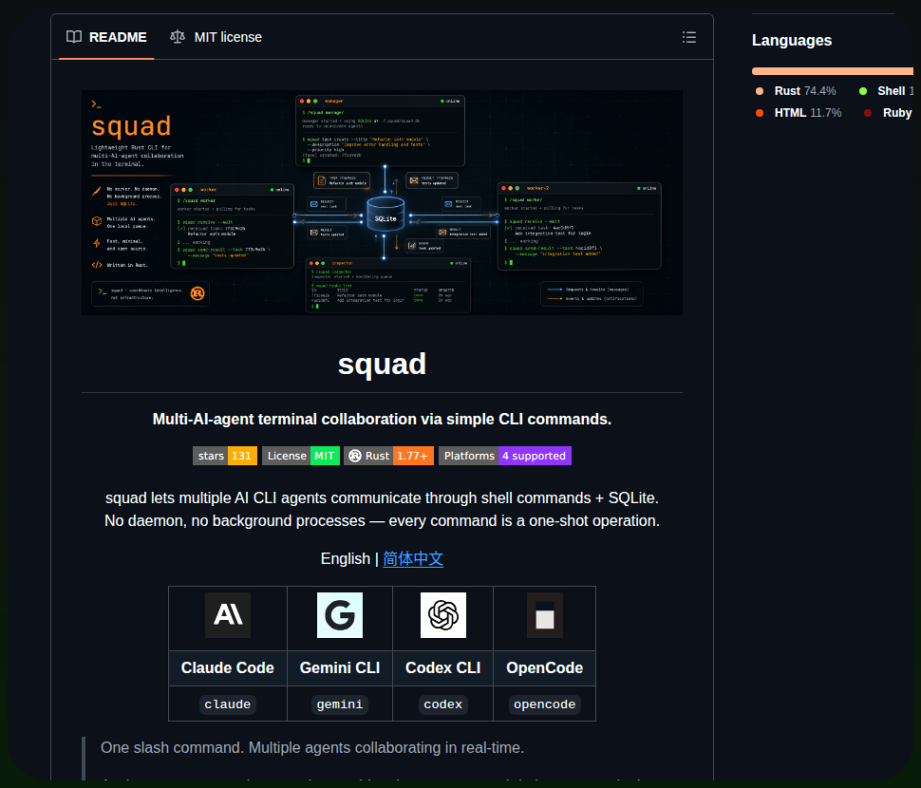Click the 'One slash command' quote text
Image resolution: width=921 pixels, height=788 pixels.
point(311,747)
